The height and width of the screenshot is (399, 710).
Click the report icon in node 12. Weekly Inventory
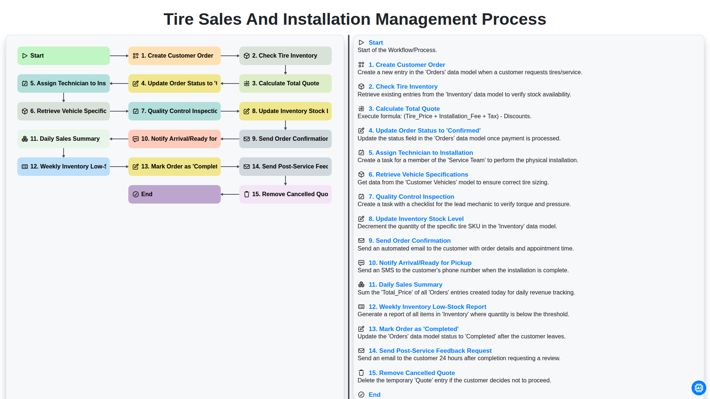(25, 167)
